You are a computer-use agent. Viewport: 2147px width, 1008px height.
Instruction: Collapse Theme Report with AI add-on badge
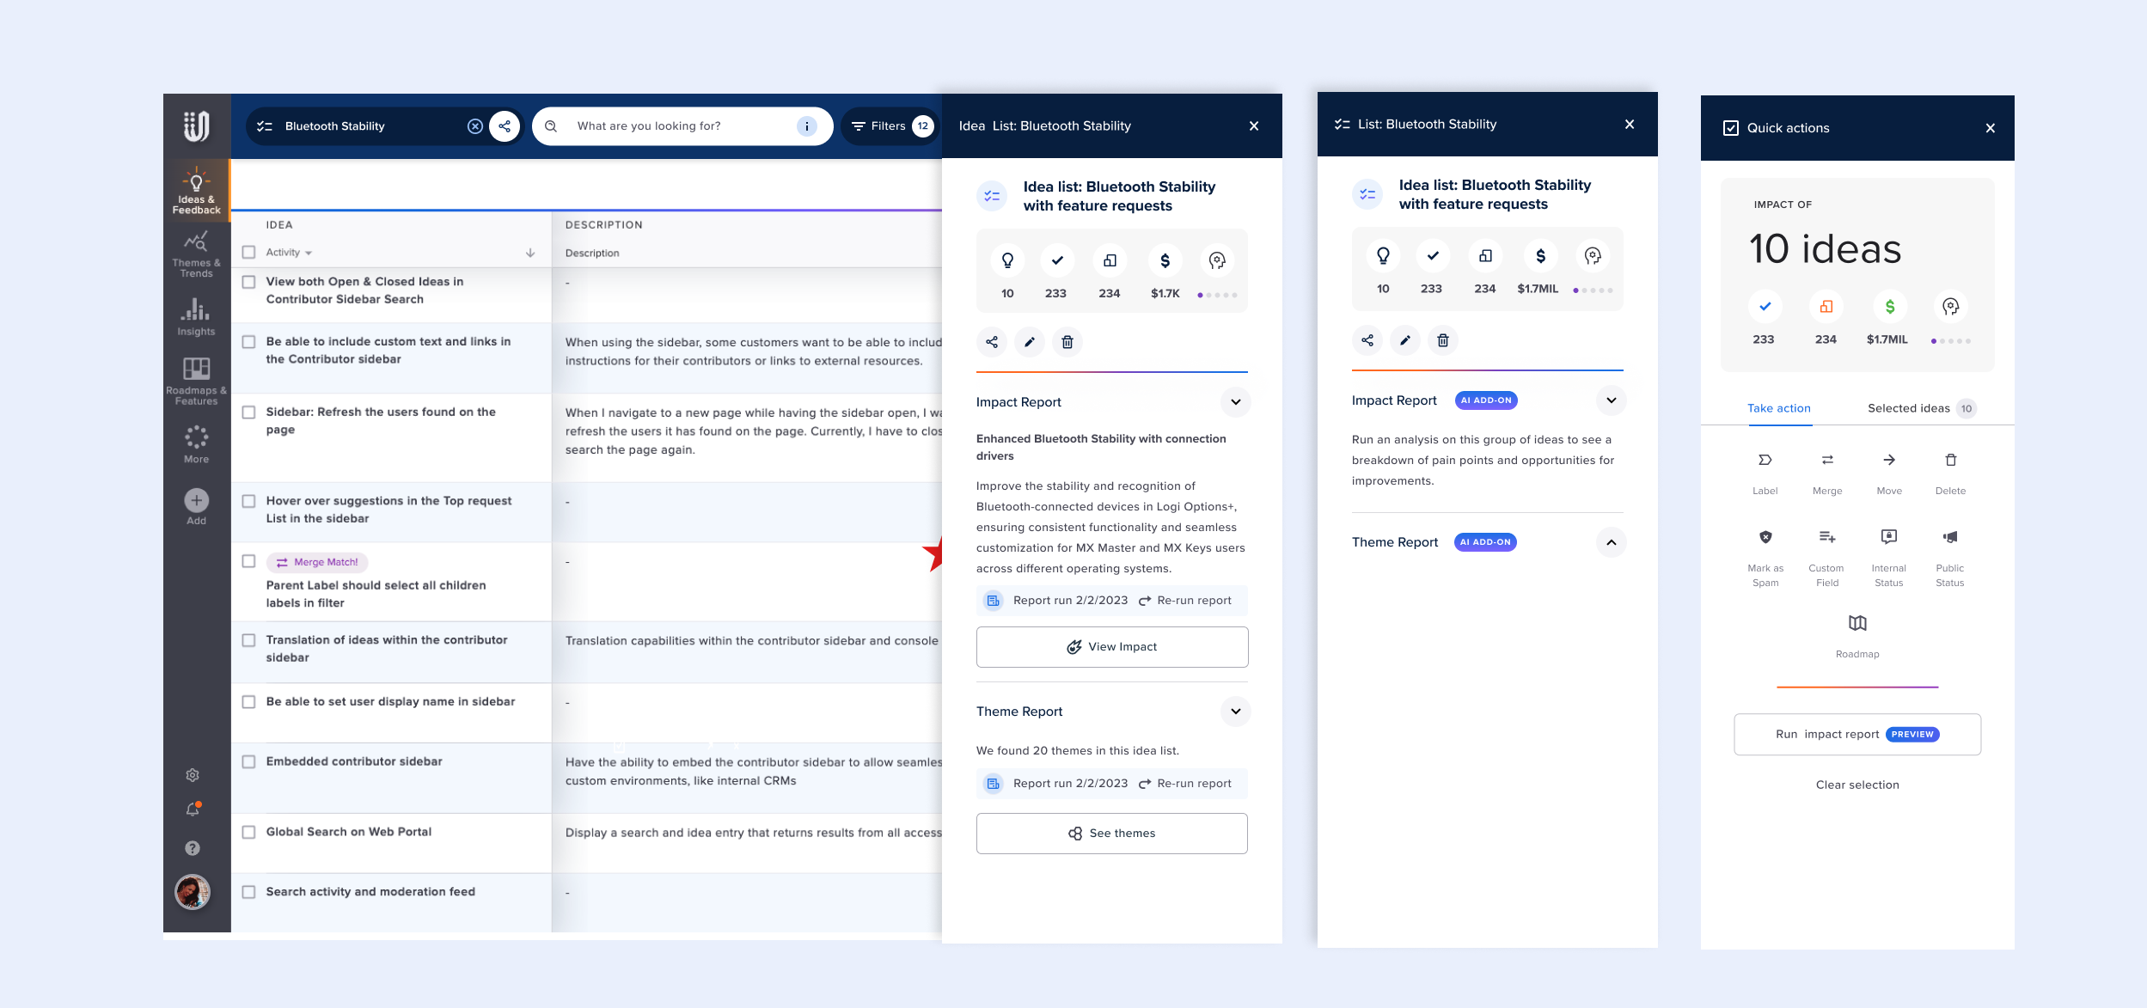coord(1611,542)
